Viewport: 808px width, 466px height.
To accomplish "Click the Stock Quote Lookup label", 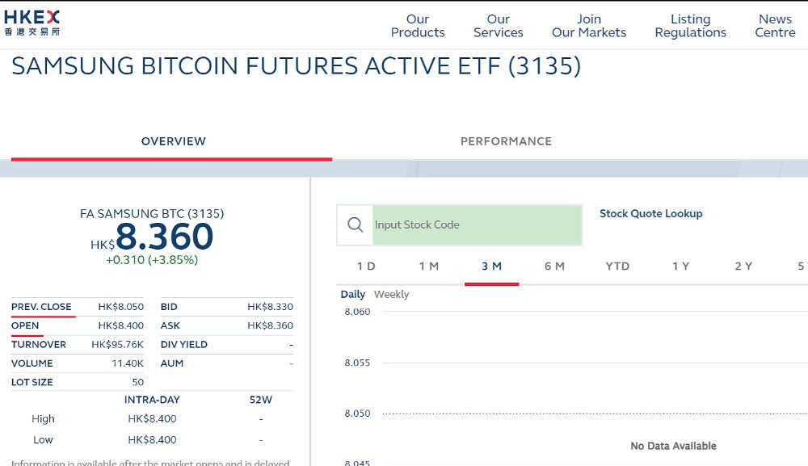I will [653, 213].
